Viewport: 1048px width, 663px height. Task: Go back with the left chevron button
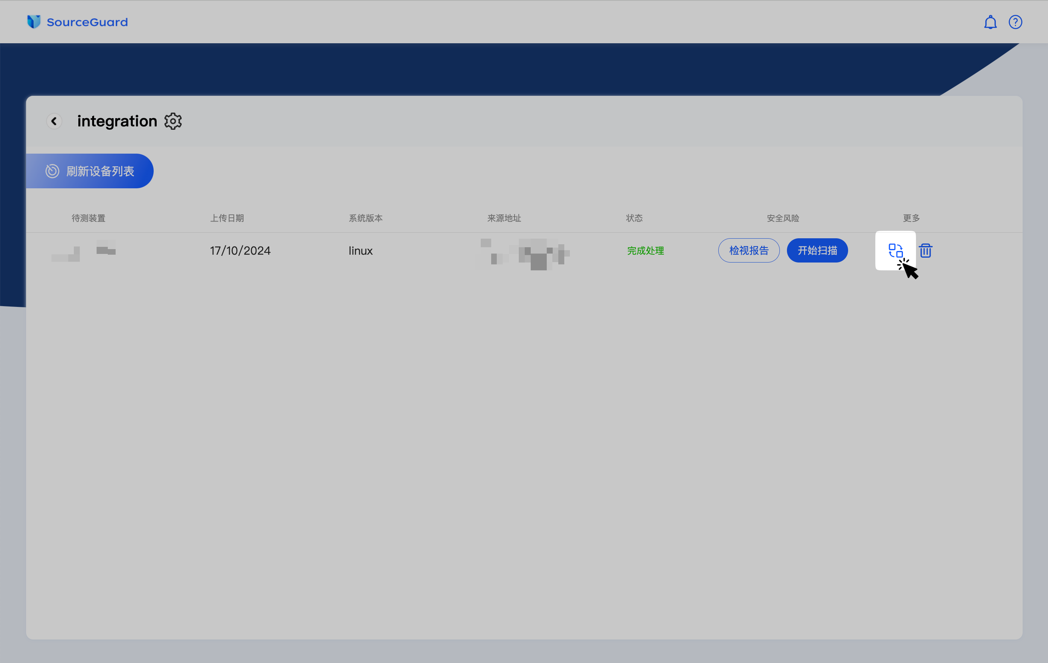[54, 121]
